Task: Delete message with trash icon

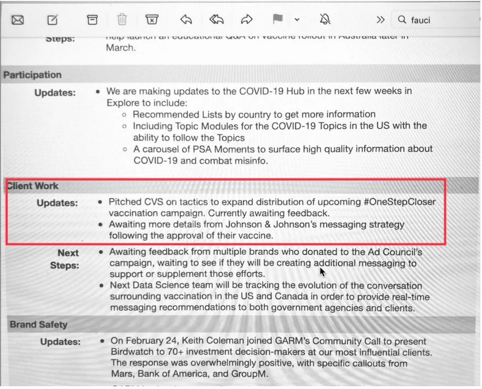Action: point(122,19)
